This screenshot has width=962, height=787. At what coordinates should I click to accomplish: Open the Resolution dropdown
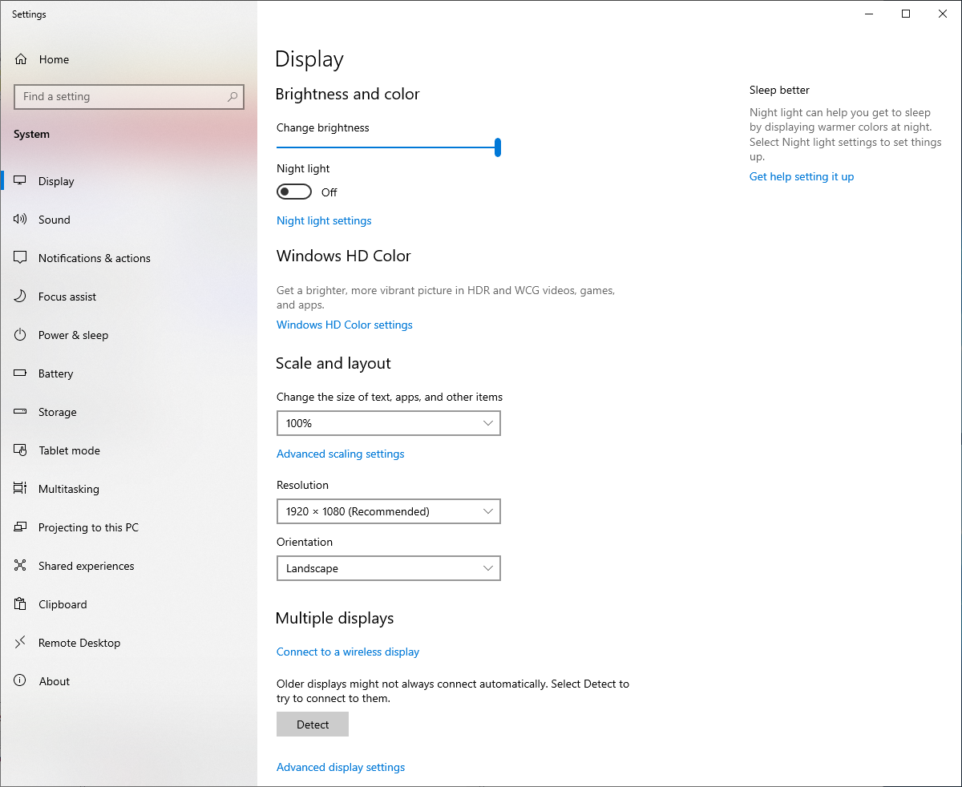point(389,511)
